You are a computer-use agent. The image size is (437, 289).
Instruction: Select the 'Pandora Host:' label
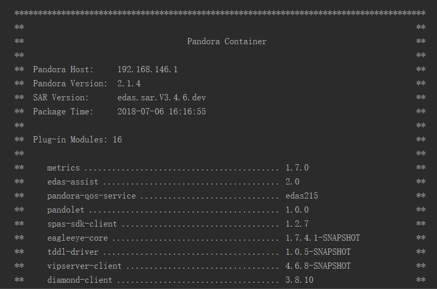(x=63, y=70)
